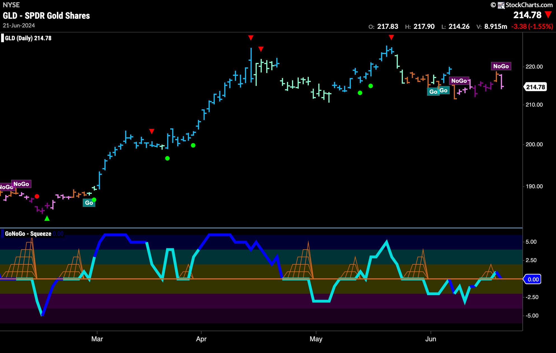Image resolution: width=556 pixels, height=353 pixels.
Task: Click the green dot at 200 level in late March
Action: tap(193, 145)
